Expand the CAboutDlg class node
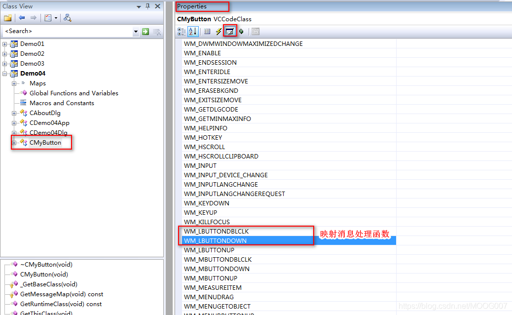This screenshot has height=315, width=512. coord(14,114)
